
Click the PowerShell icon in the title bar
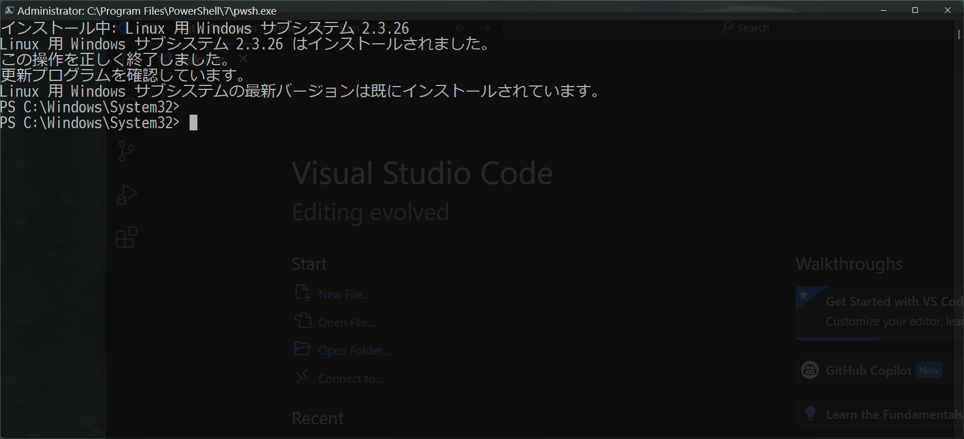pyautogui.click(x=9, y=10)
